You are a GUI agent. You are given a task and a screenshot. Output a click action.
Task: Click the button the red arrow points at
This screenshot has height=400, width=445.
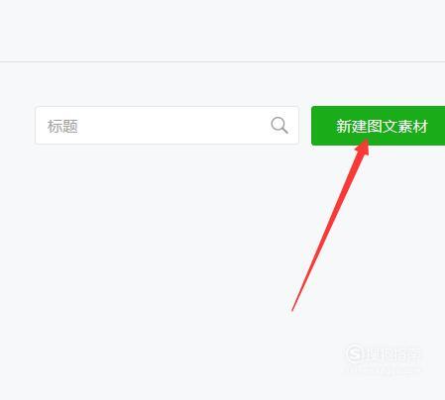coord(379,126)
